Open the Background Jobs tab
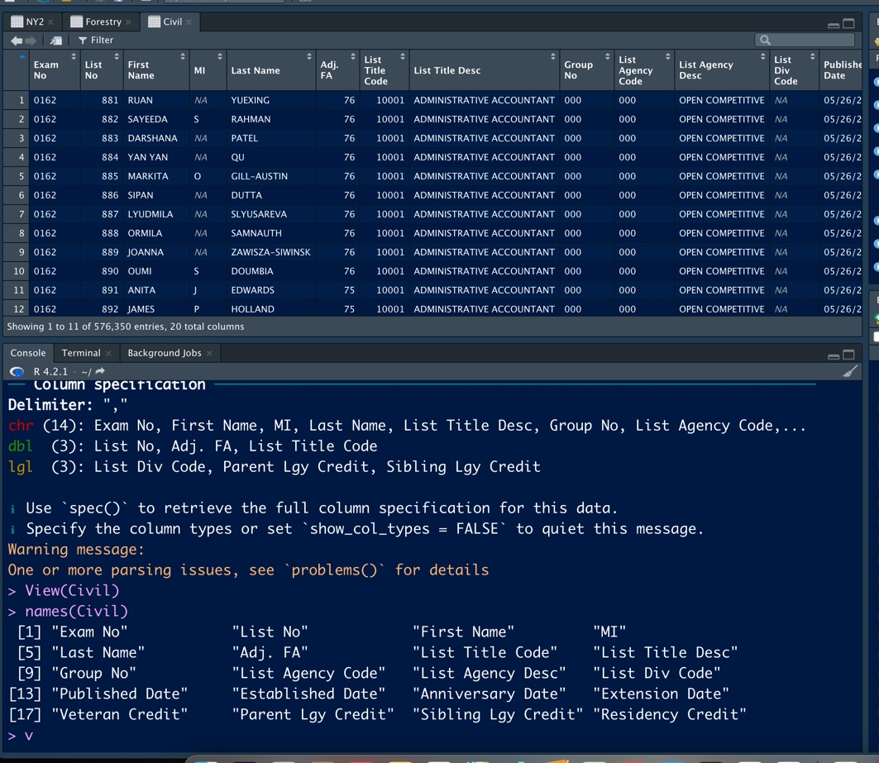This screenshot has width=879, height=763. (x=165, y=353)
